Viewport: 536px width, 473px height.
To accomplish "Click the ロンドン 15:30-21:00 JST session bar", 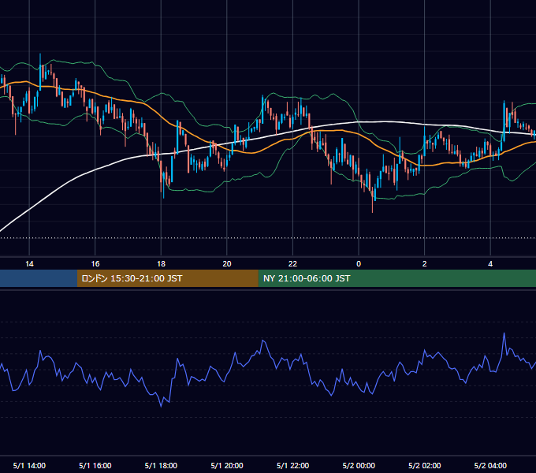I will pos(167,278).
